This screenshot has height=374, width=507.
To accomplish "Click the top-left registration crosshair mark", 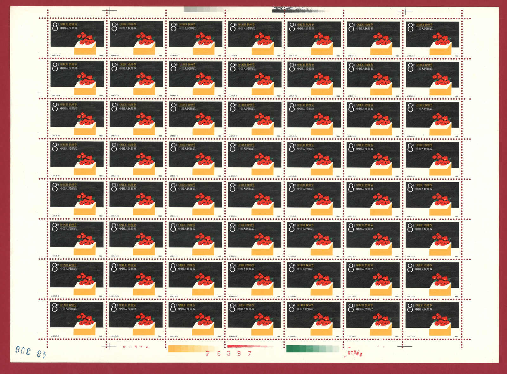I will (107, 11).
